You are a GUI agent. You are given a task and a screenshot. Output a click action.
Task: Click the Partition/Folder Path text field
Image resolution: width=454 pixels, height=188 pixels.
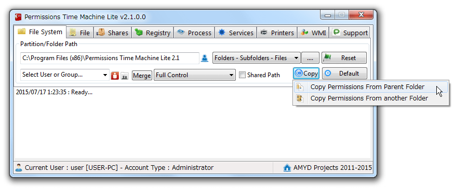click(x=110, y=58)
